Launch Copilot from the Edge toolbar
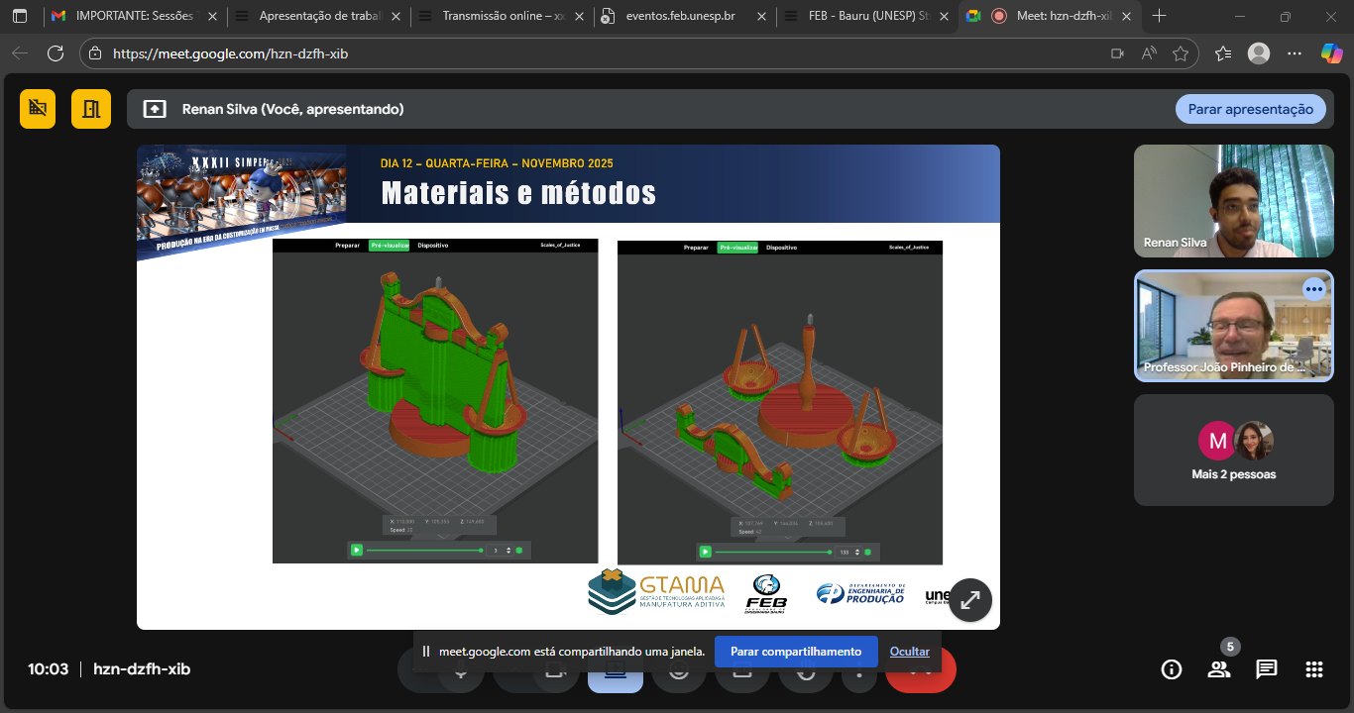This screenshot has width=1354, height=713. click(1331, 53)
